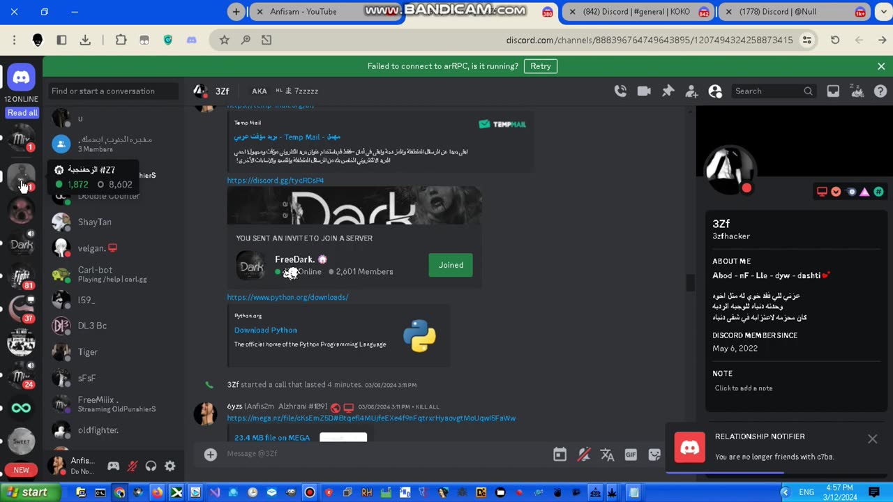Open the GIF picker
The height and width of the screenshot is (502, 893).
coord(631,455)
